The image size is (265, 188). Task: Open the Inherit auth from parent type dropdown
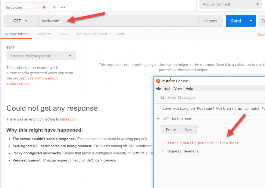[x=41, y=56]
